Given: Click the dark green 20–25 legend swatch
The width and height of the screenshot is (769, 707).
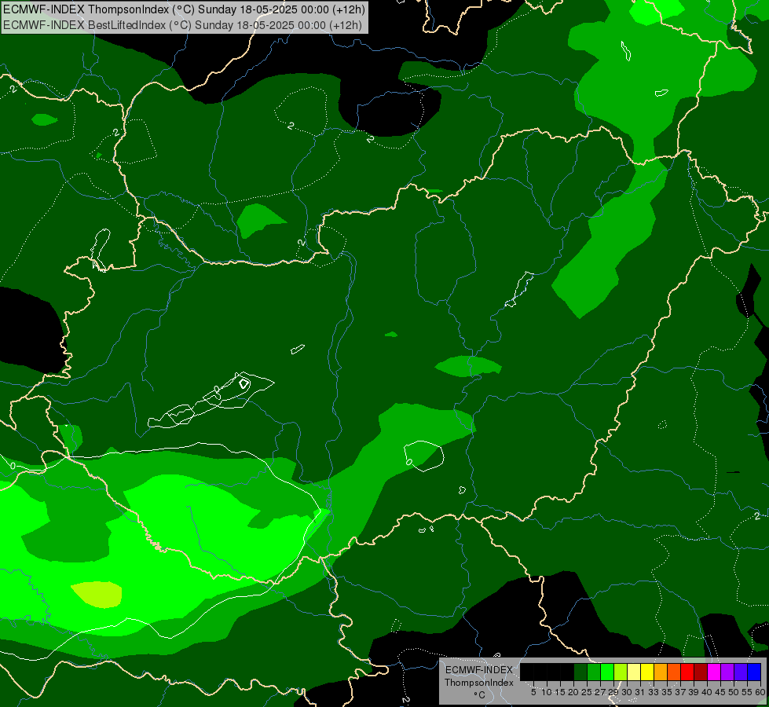Looking at the screenshot, I should click(580, 672).
